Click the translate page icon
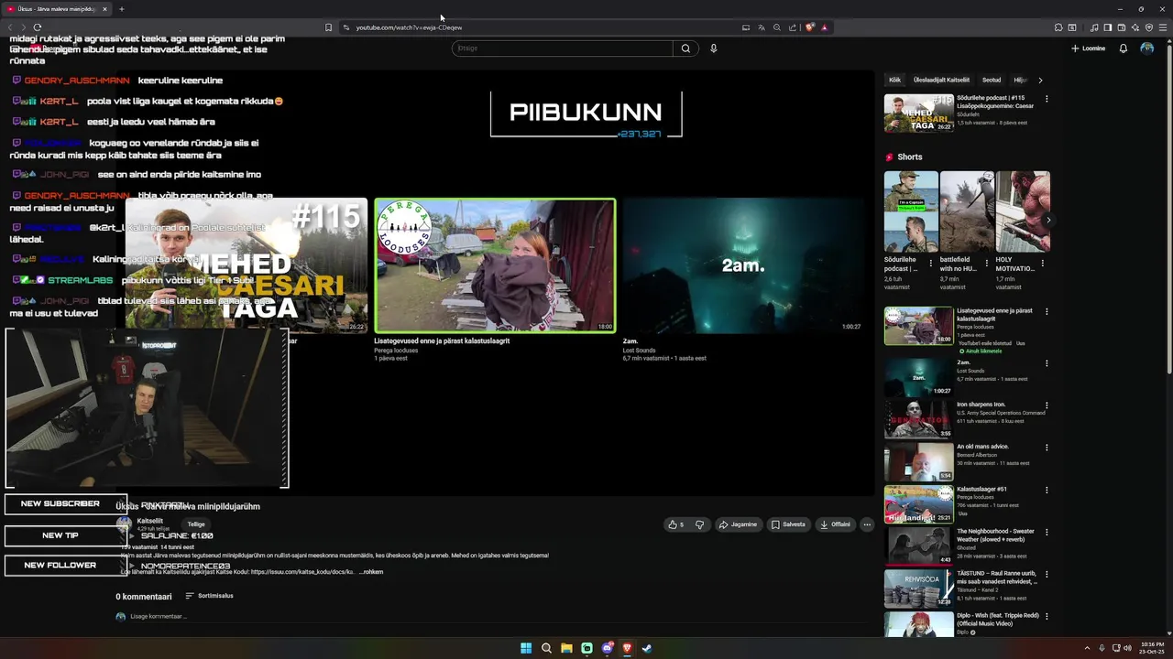The width and height of the screenshot is (1173, 659). click(761, 27)
